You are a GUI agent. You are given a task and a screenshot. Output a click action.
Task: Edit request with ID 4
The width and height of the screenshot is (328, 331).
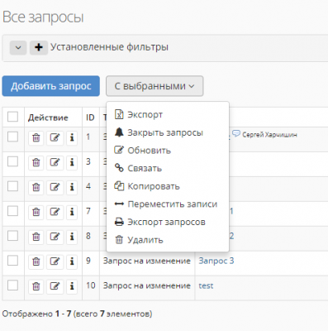coord(55,187)
